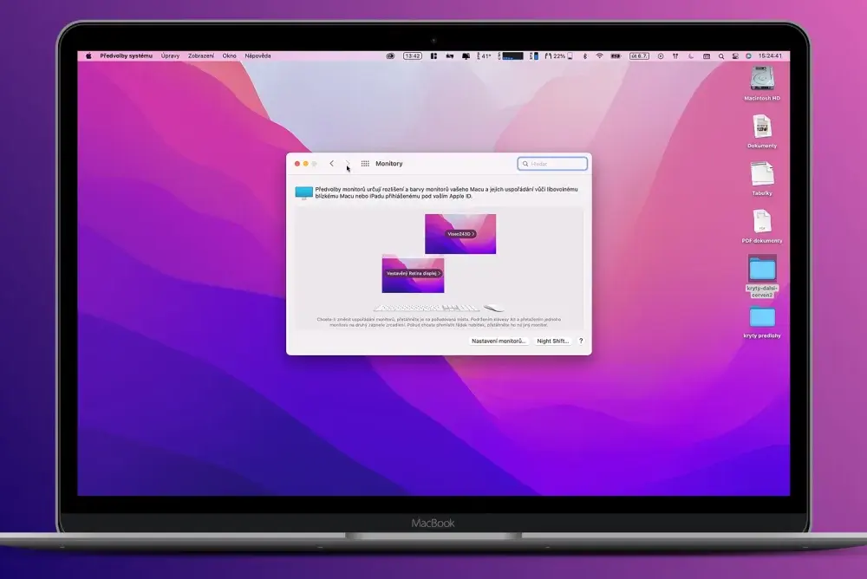The height and width of the screenshot is (579, 867).
Task: Click the 13:42 timer in the menu bar
Action: tap(413, 55)
